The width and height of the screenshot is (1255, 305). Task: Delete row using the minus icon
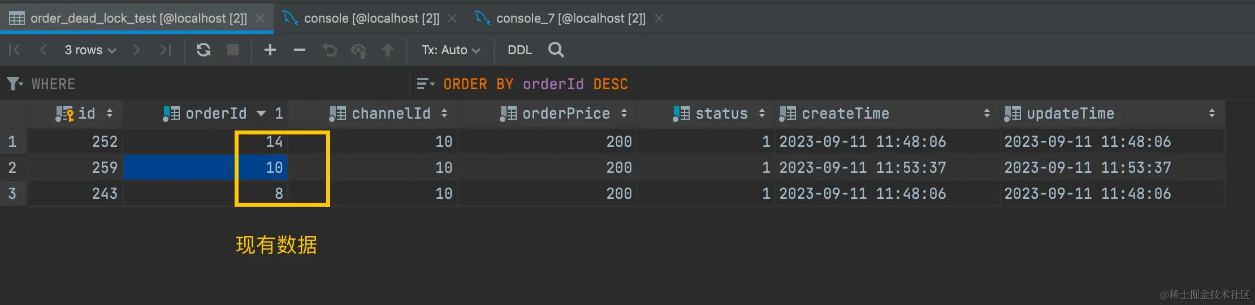pos(300,50)
